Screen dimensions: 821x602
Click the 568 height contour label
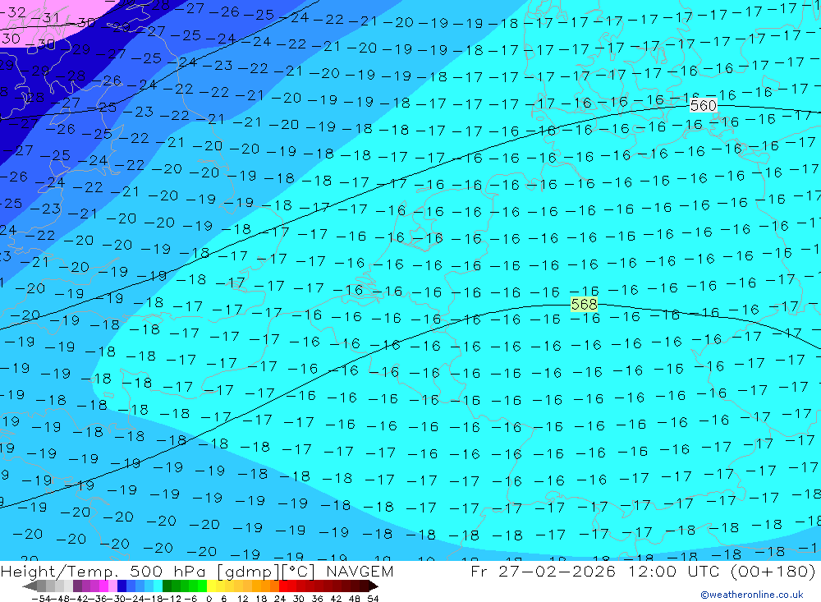pos(584,304)
